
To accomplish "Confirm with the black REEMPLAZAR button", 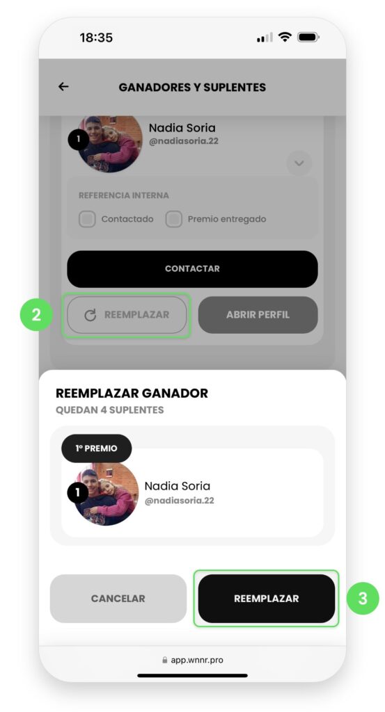I will pos(267,599).
